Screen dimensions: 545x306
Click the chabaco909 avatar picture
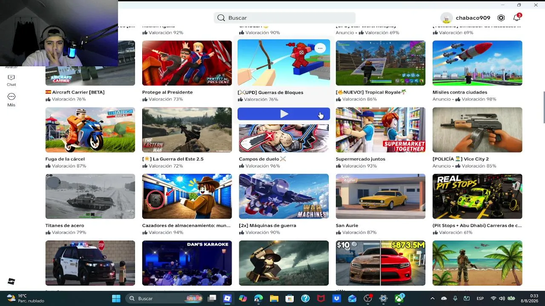click(446, 18)
